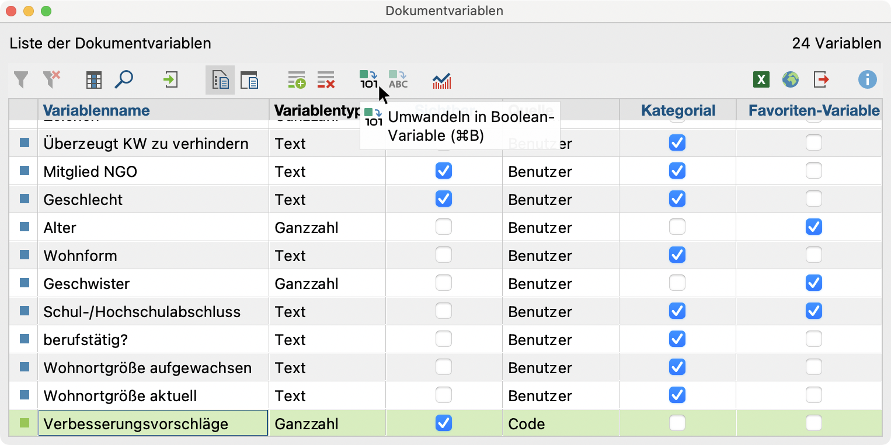This screenshot has width=891, height=445.
Task: Click the blue square icon of Geschlecht row
Action: point(25,199)
